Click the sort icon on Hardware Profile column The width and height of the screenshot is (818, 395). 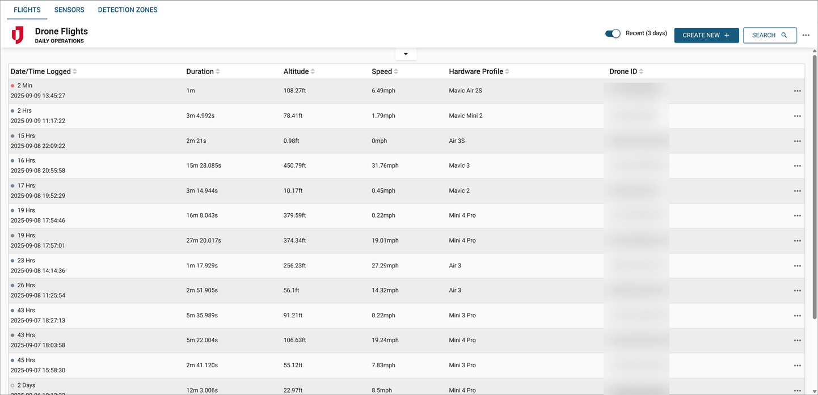507,71
